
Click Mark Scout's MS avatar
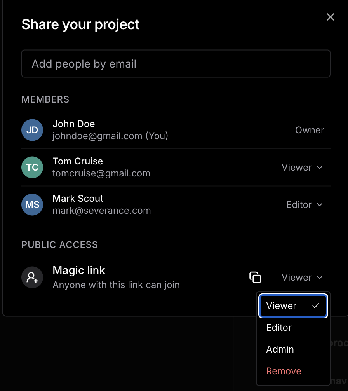(x=32, y=205)
